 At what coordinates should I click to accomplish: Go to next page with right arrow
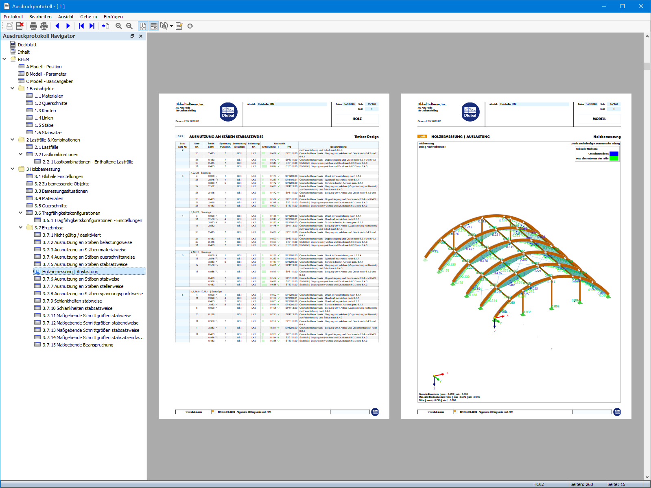point(68,26)
